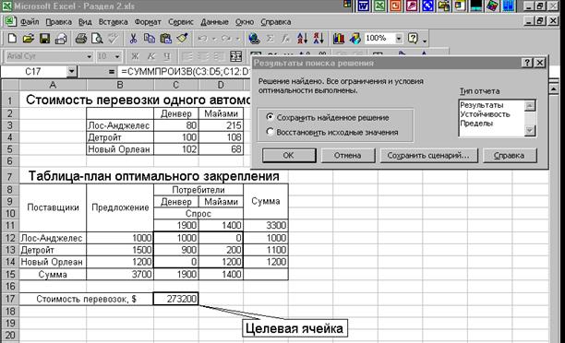565x343 pixels.
Task: Select 'Устойчивость' report type
Action: (x=485, y=114)
